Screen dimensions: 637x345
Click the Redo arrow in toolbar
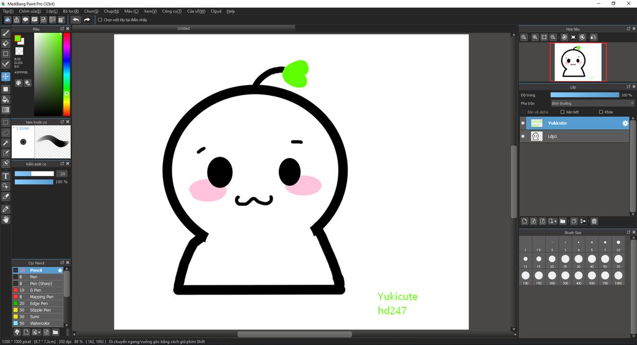(86, 19)
